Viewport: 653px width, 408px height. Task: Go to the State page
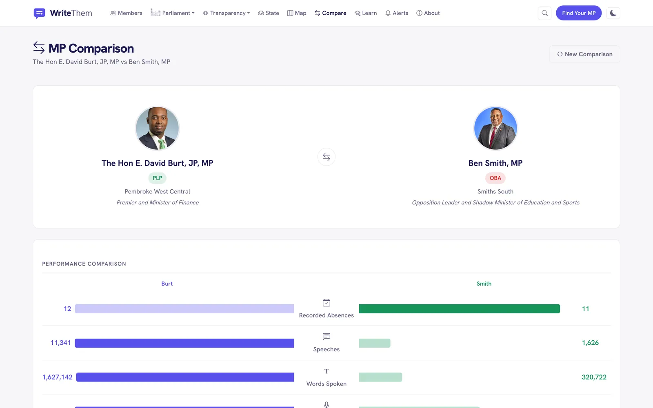click(x=269, y=13)
